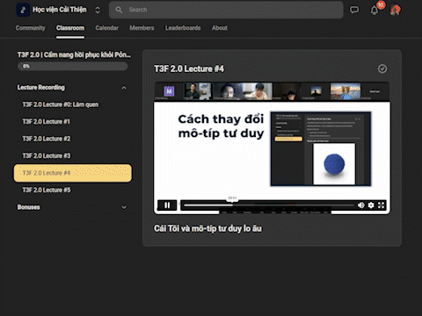Expand the Bonuses section
The width and height of the screenshot is (422, 316).
point(124,207)
